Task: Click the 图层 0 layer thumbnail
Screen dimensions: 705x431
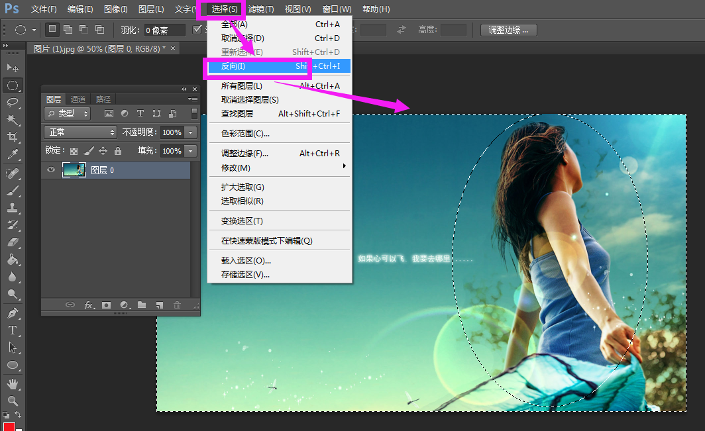Action: tap(74, 170)
